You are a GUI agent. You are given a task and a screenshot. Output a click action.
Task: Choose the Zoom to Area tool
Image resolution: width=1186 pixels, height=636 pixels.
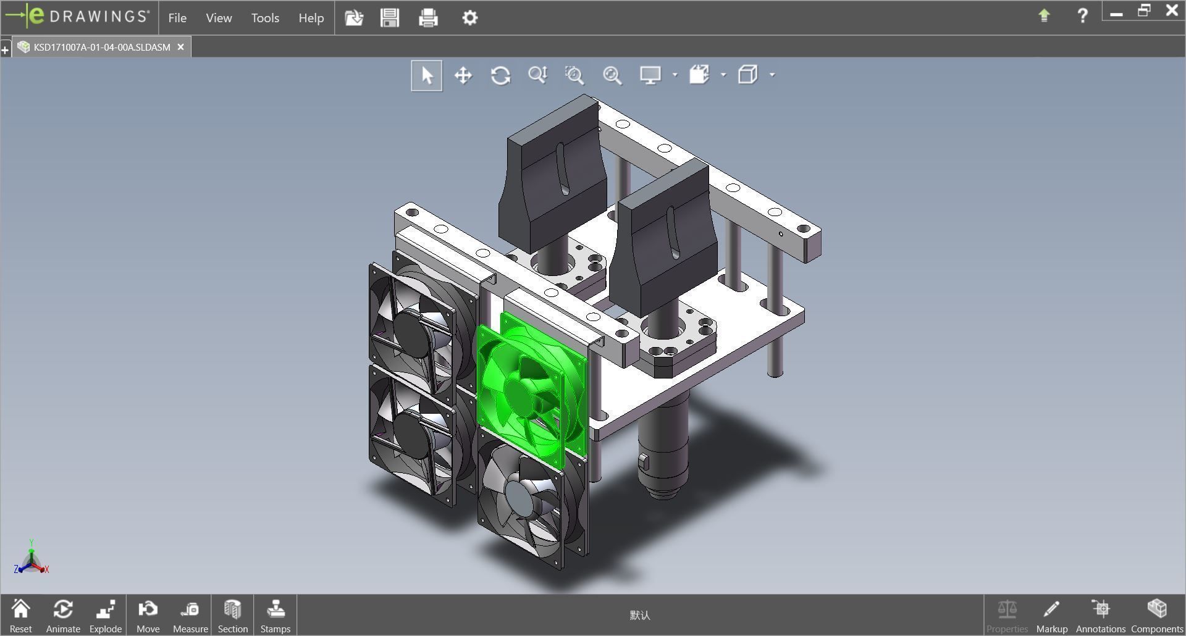click(574, 75)
